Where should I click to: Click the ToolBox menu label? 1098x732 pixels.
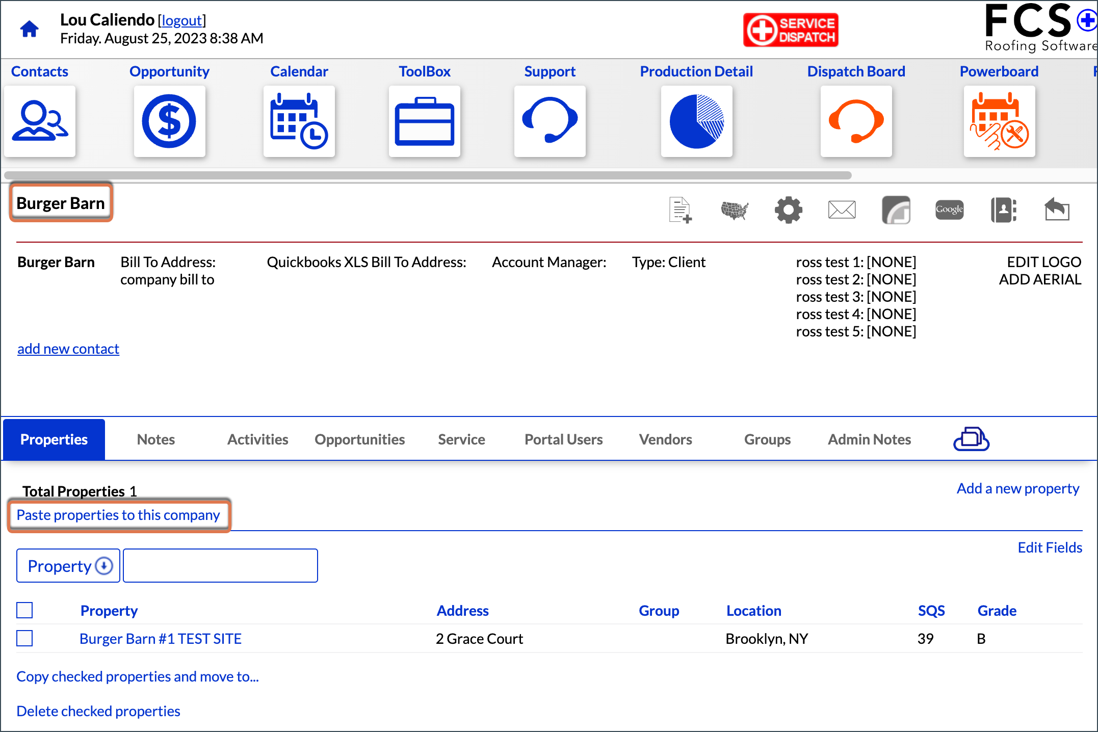pyautogui.click(x=425, y=71)
